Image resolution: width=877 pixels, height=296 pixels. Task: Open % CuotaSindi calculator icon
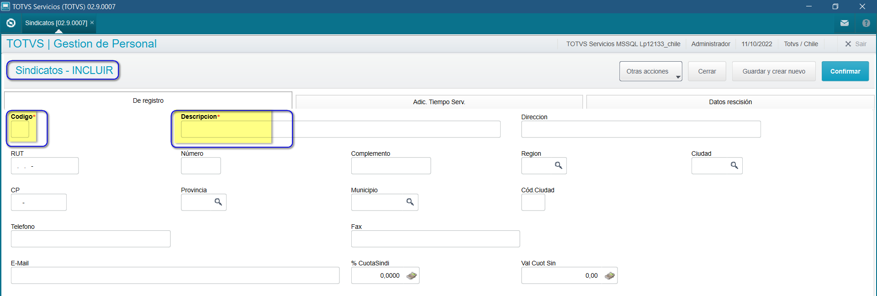(x=412, y=275)
